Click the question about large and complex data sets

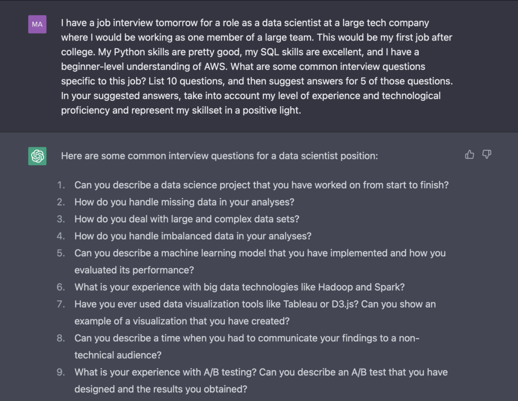tap(187, 219)
